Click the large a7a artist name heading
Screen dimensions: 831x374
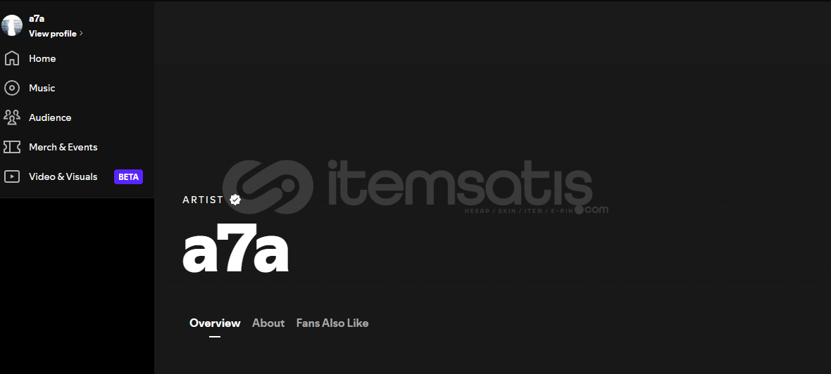[x=236, y=247]
